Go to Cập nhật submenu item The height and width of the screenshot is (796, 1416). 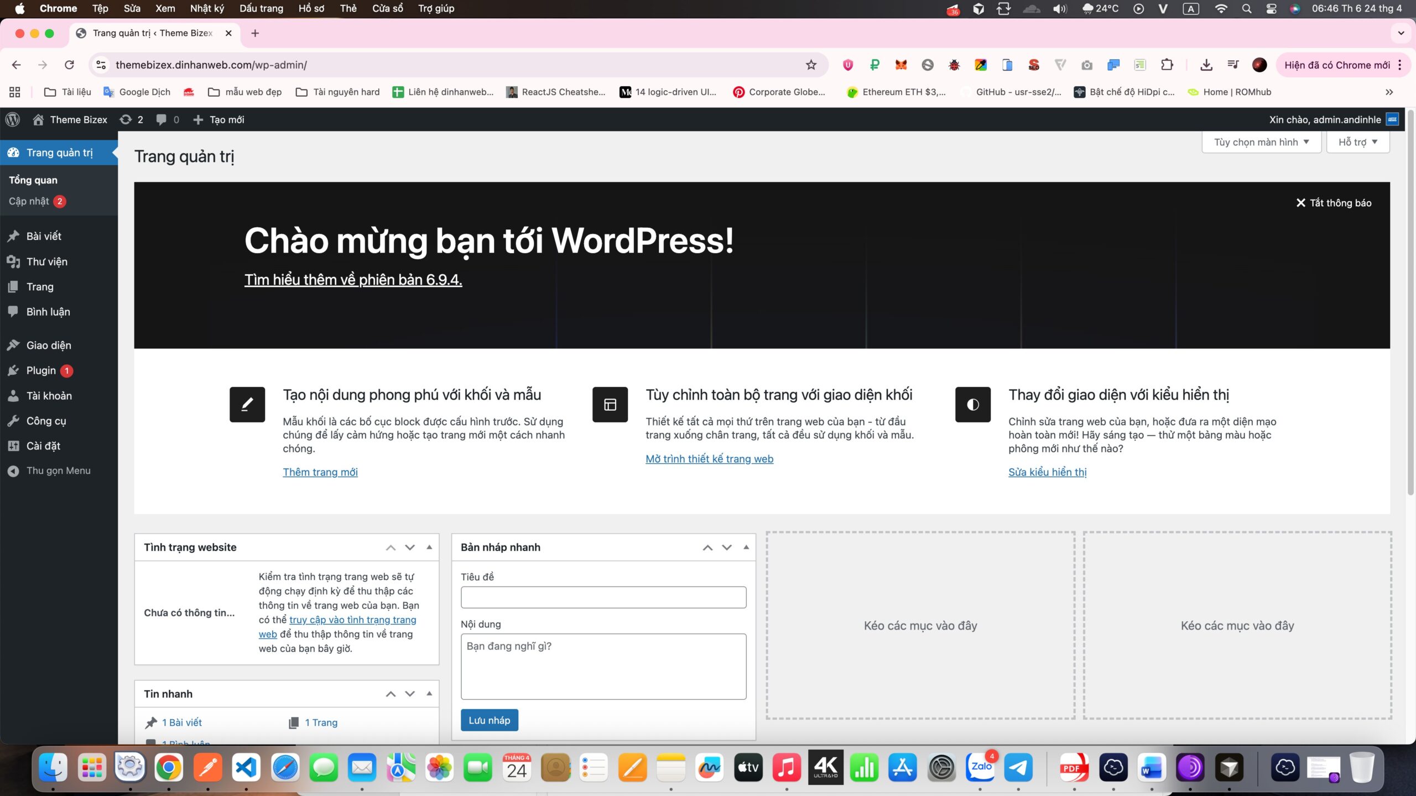(x=29, y=201)
